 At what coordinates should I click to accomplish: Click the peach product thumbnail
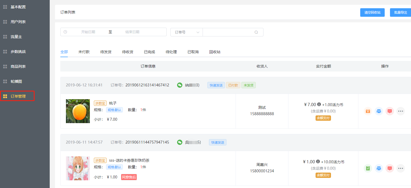coord(78,111)
